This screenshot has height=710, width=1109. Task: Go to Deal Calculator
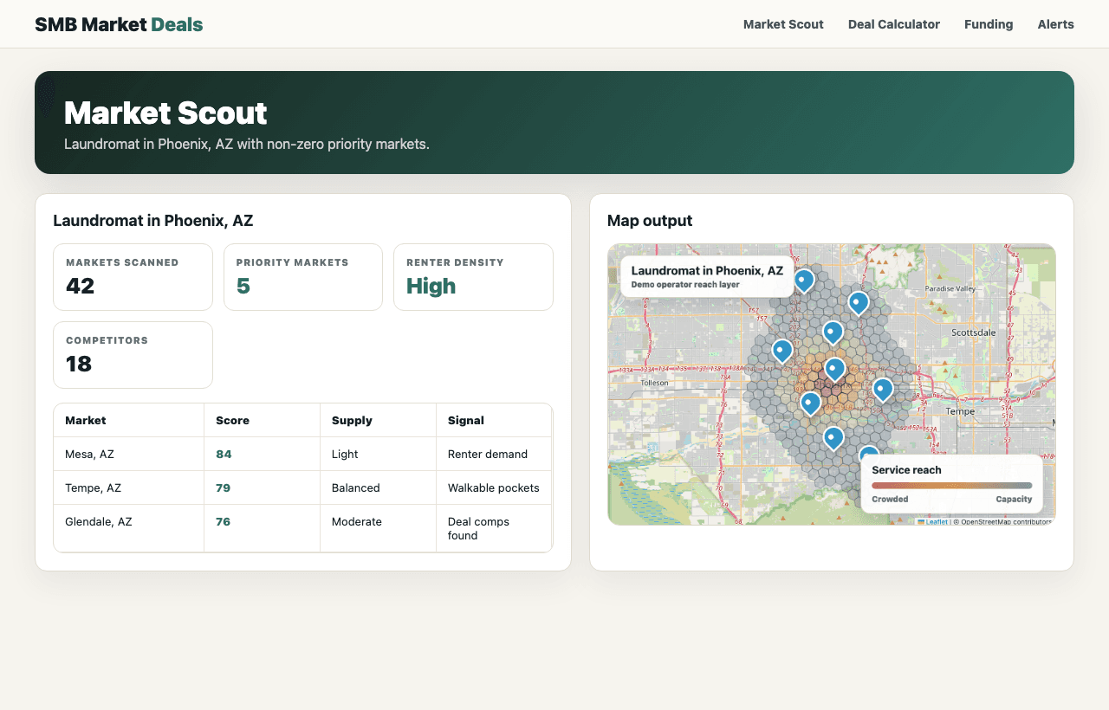pos(894,24)
